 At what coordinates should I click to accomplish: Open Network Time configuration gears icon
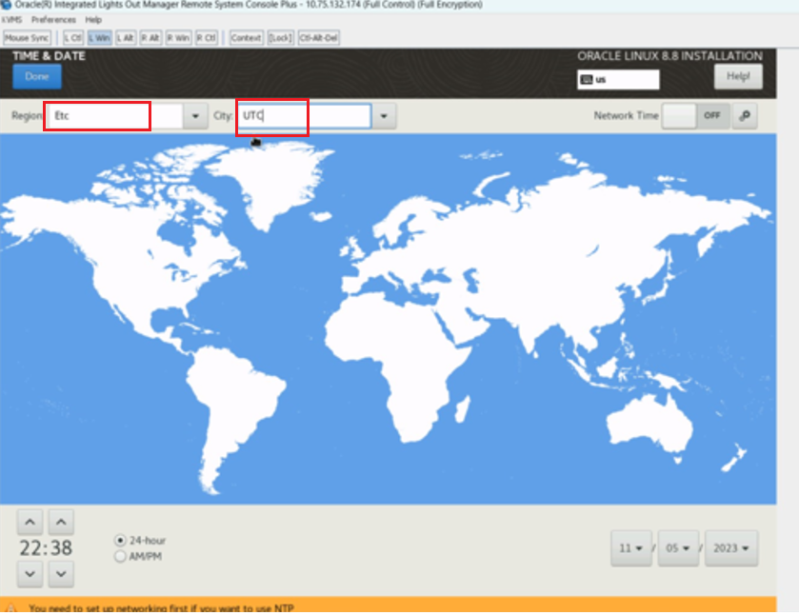pos(745,115)
